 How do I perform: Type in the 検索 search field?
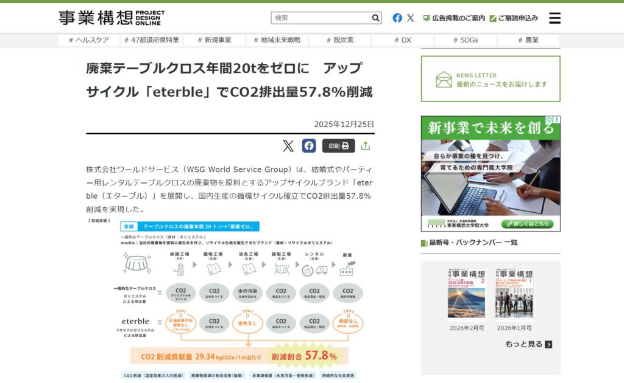[x=321, y=18]
